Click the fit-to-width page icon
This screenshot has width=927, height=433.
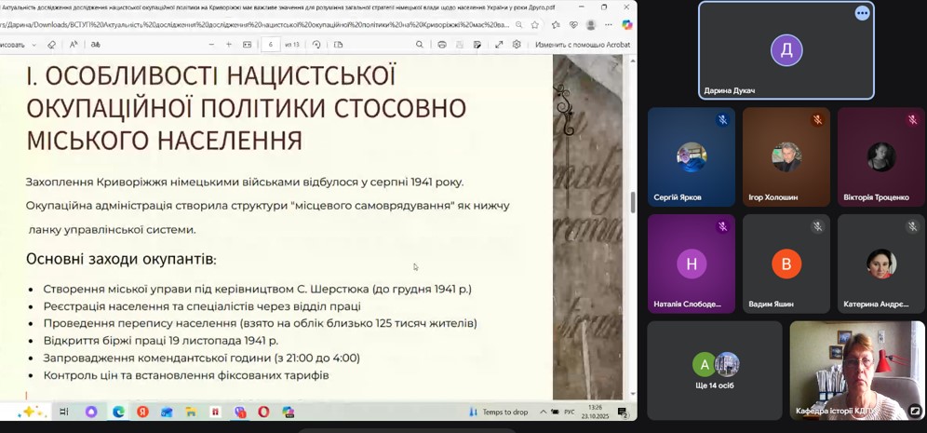pos(248,45)
